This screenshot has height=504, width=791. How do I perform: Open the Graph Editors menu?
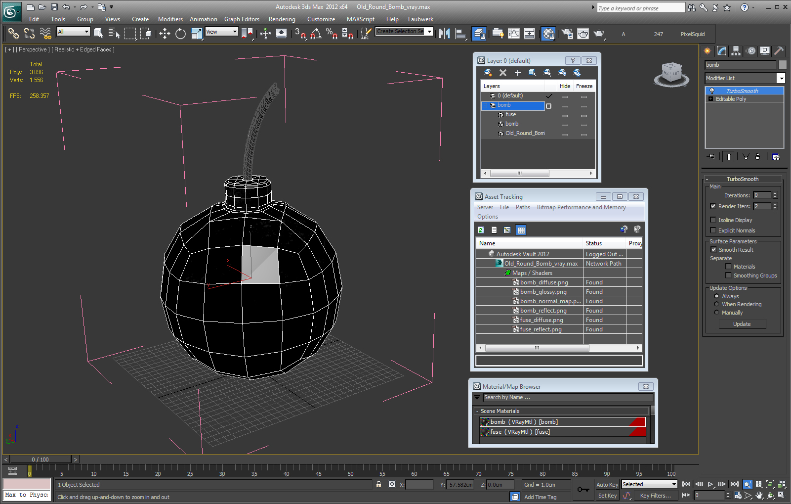point(242,19)
